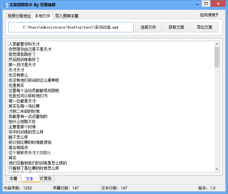228x194 pixels.
Task: Click the scrollbar up arrow in text area
Action: pyautogui.click(x=217, y=44)
